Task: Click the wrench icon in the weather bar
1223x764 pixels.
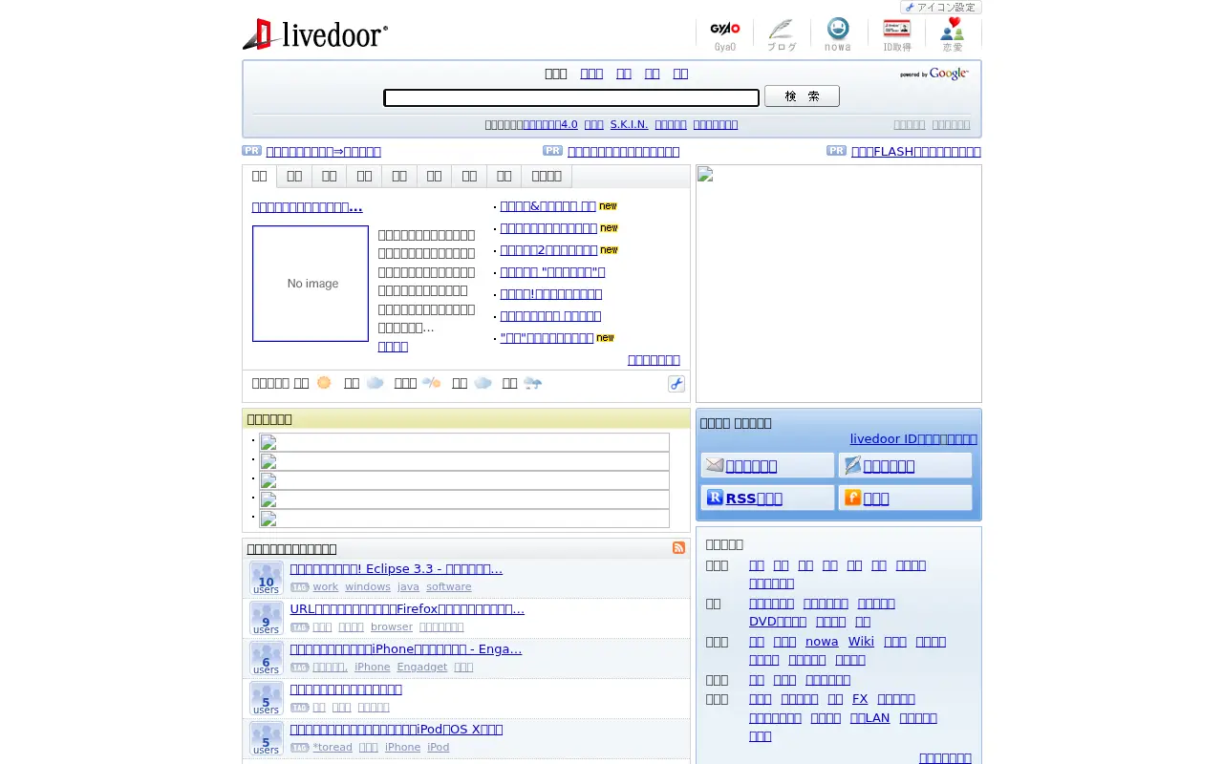Action: click(676, 384)
